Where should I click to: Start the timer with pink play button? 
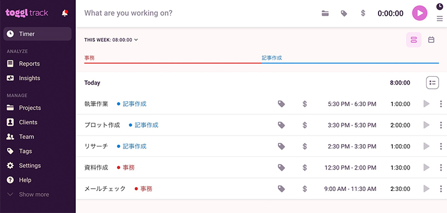pyautogui.click(x=420, y=13)
